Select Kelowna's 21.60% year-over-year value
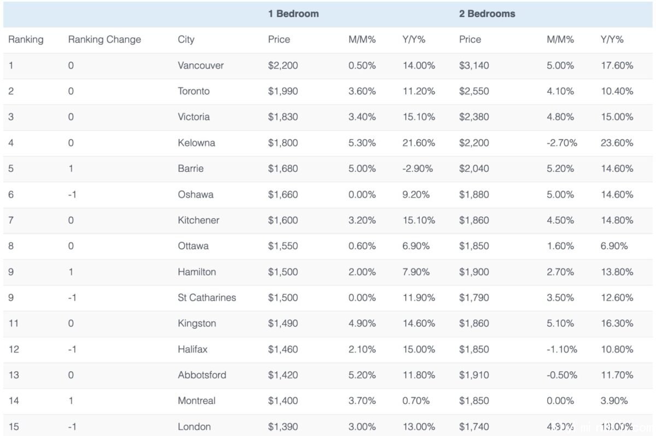This screenshot has height=436, width=656. 419,143
